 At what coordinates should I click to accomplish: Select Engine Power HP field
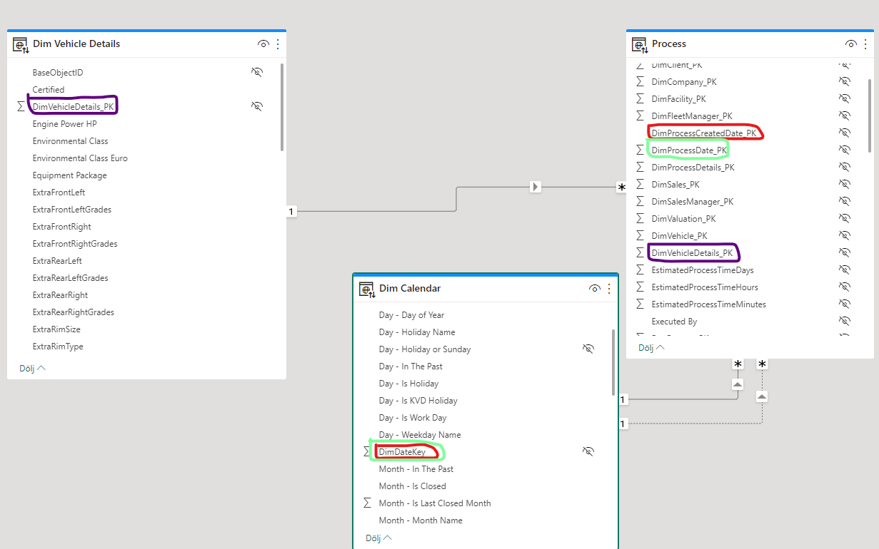pos(64,124)
